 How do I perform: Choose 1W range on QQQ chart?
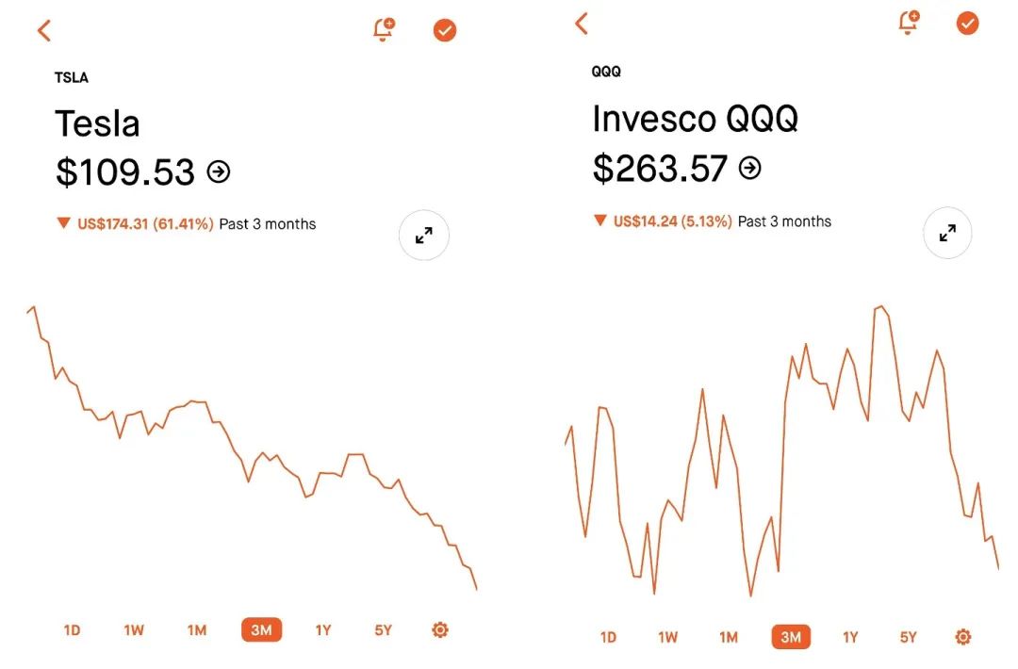coord(667,638)
